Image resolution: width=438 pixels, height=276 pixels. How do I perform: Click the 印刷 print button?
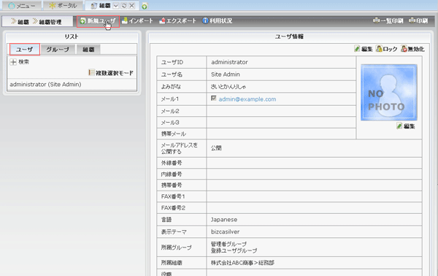(418, 20)
